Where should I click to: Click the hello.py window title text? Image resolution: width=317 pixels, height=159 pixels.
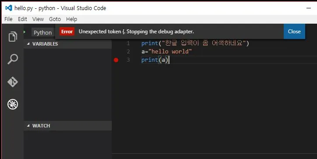pos(60,8)
